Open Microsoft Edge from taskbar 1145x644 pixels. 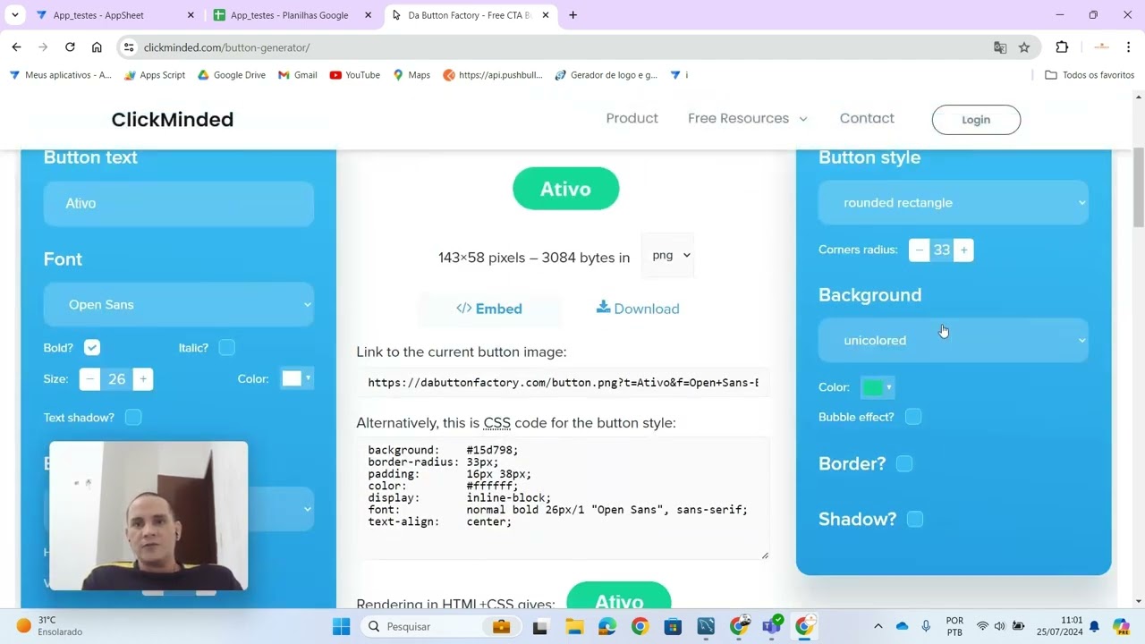[x=606, y=626]
